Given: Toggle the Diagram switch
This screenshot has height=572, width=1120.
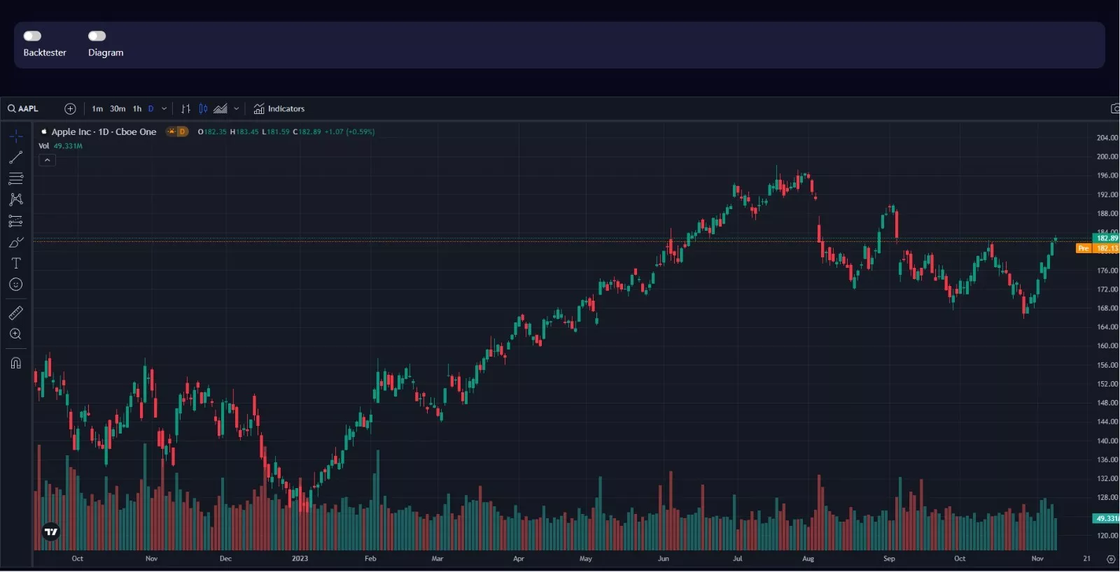Looking at the screenshot, I should coord(97,36).
